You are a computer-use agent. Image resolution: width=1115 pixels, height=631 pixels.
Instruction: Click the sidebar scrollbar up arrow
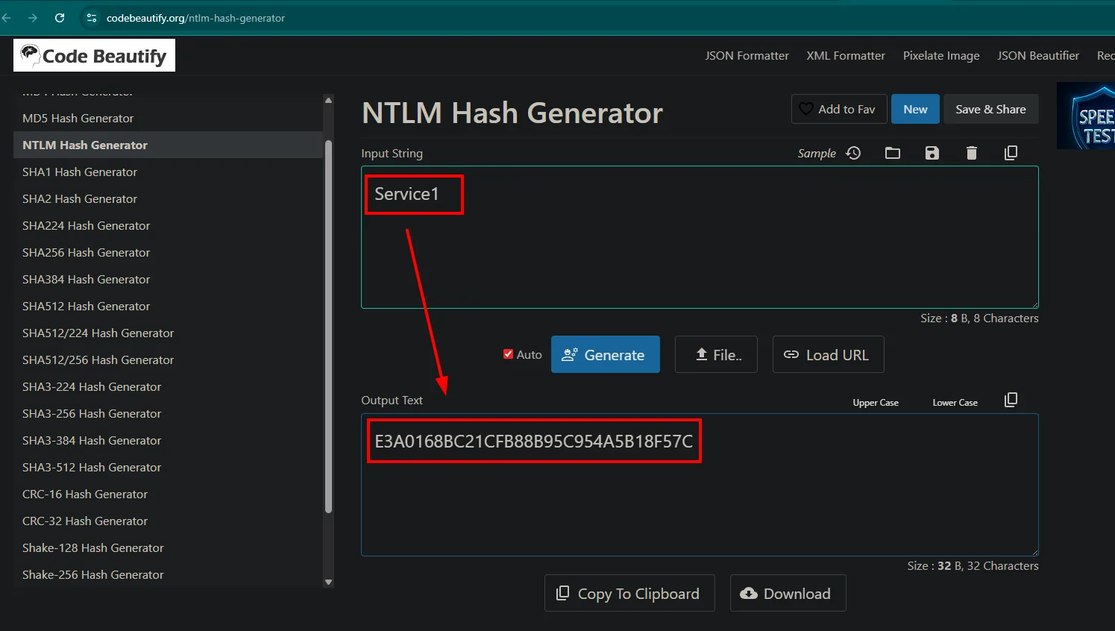click(x=328, y=100)
